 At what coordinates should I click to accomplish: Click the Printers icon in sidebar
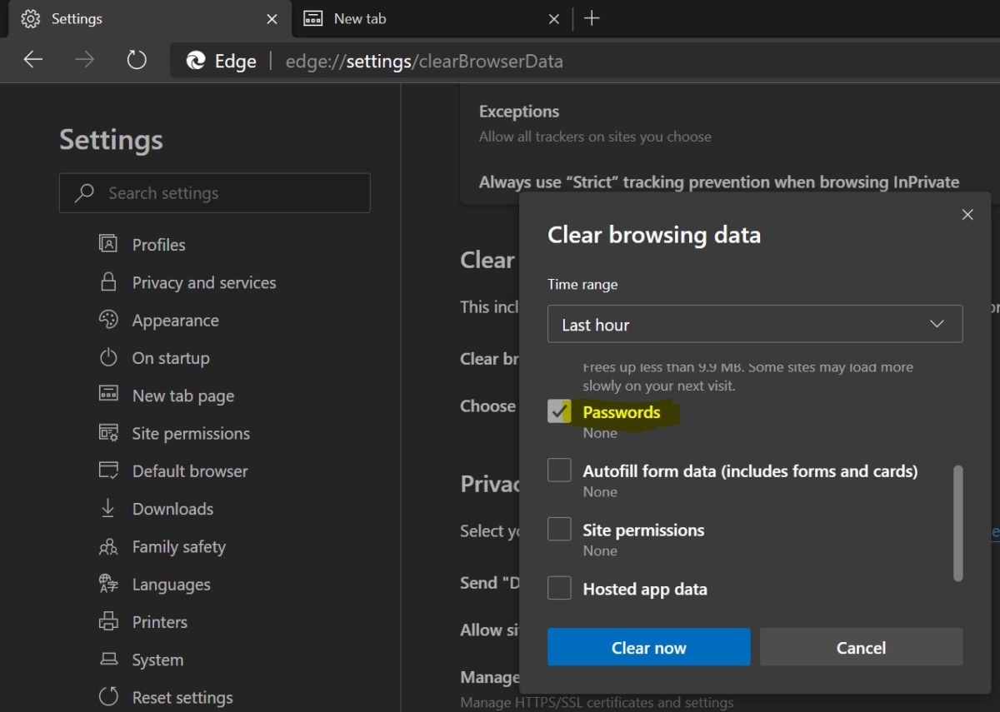tap(108, 621)
